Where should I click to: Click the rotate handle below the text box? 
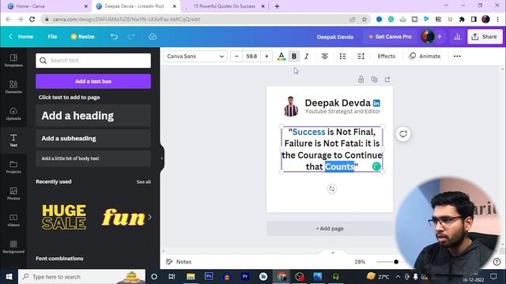(332, 189)
